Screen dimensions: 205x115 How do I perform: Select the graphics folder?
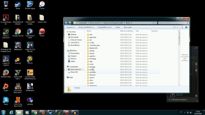pos(92,56)
